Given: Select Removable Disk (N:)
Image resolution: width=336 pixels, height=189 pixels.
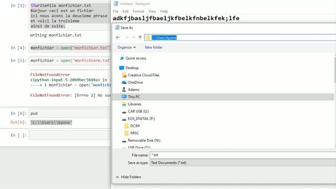Looking at the screenshot, I should point(144,141).
